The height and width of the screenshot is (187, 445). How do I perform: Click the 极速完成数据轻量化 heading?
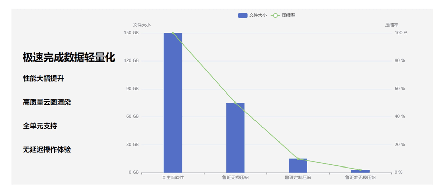[x=69, y=57]
